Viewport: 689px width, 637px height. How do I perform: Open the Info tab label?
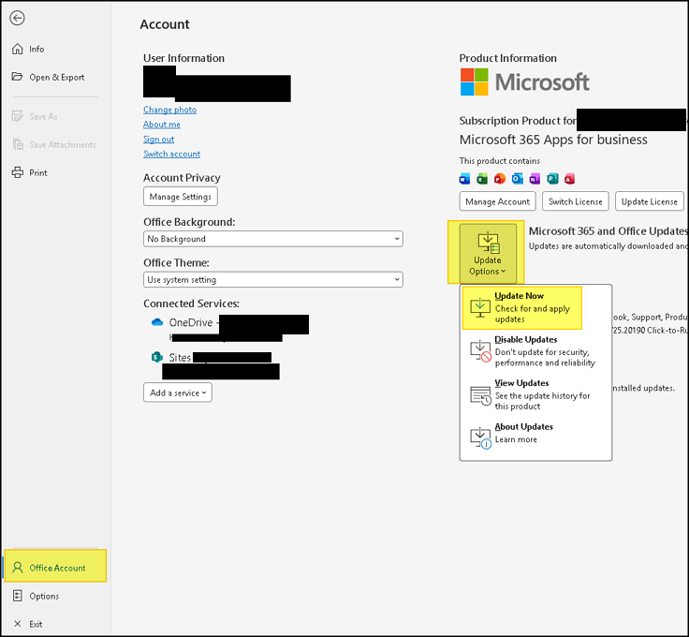37,50
